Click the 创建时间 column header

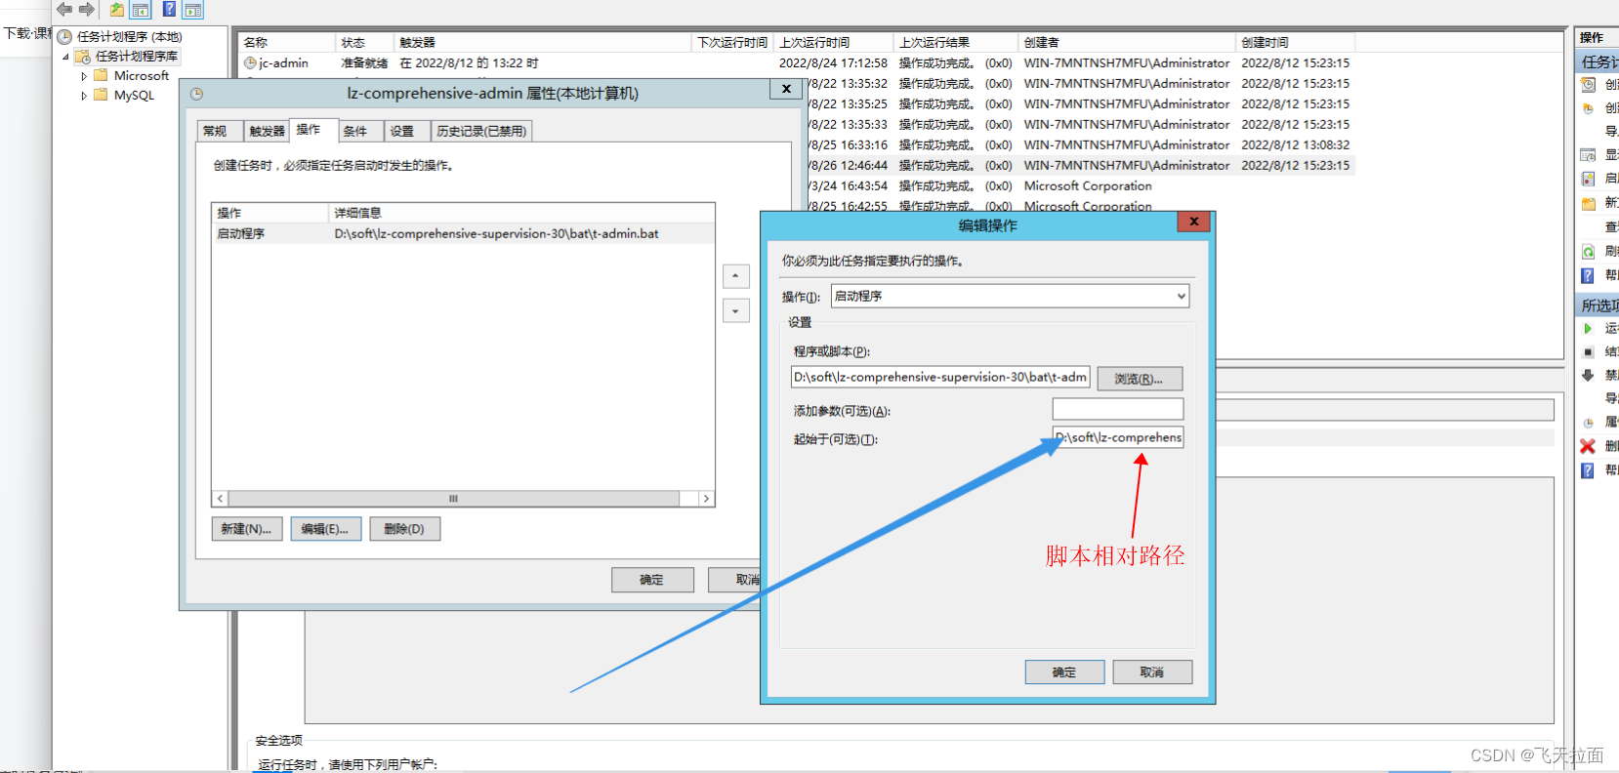1295,42
